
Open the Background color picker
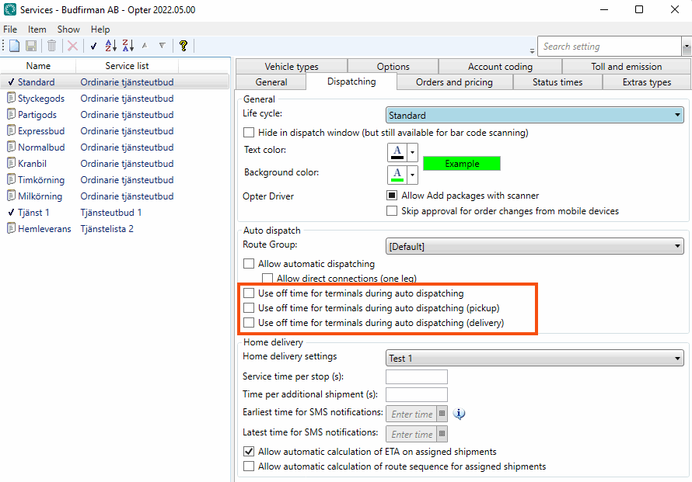[413, 175]
